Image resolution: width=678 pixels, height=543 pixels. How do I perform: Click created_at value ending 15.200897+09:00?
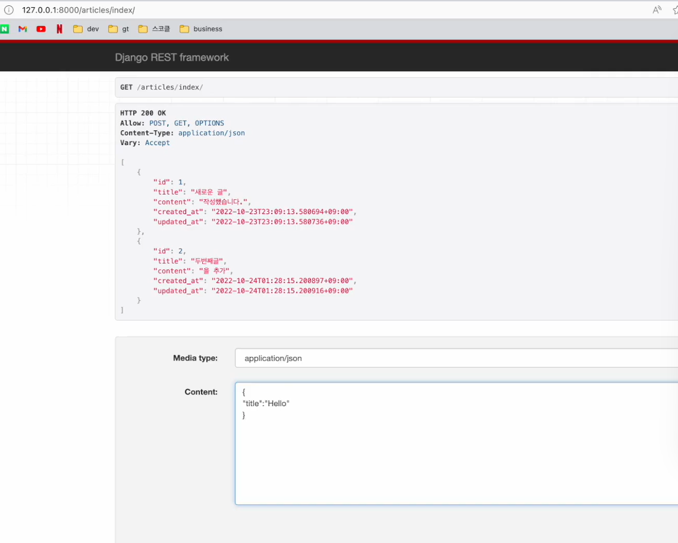[x=282, y=281]
